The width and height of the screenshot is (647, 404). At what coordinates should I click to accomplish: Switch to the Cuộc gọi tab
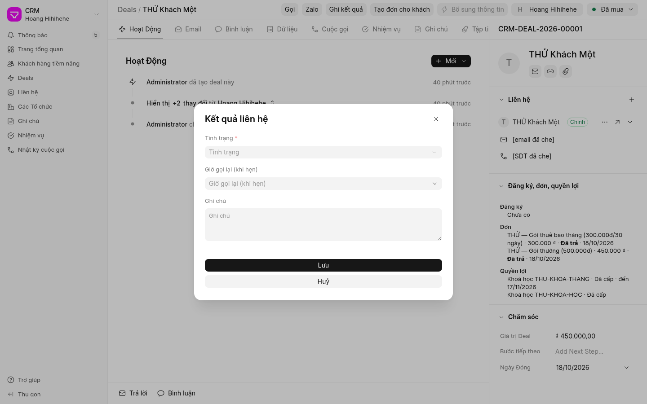[x=330, y=29]
